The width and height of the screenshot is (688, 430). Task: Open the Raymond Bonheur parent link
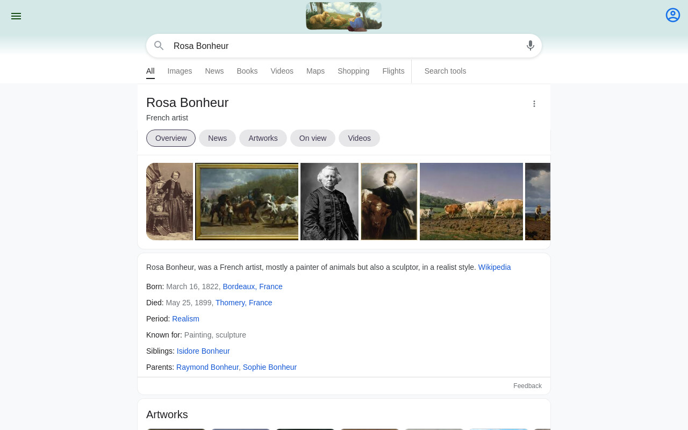[x=207, y=367]
